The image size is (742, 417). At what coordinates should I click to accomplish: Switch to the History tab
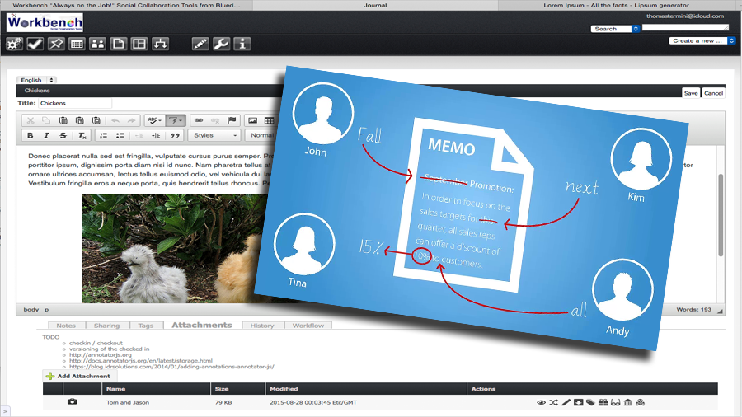262,326
